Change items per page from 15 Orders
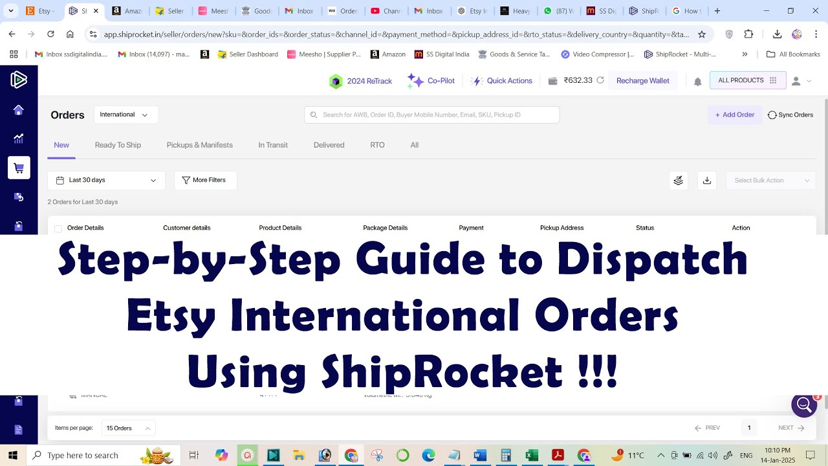The width and height of the screenshot is (828, 466). click(128, 428)
